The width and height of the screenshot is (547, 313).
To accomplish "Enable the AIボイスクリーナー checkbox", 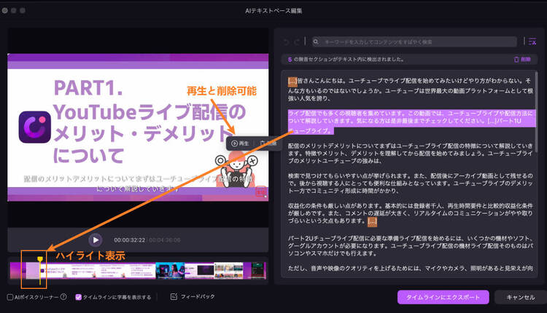I will coord(10,297).
